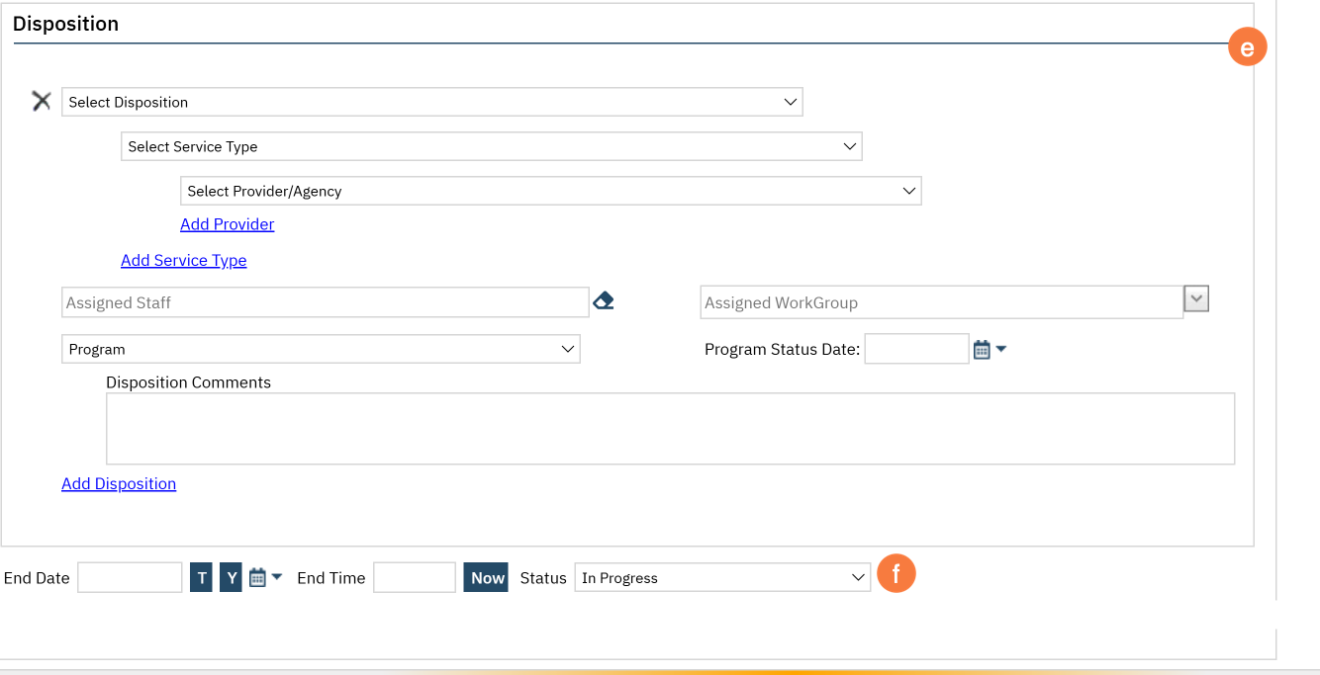Click the orange 'f' callout marker
This screenshot has width=1320, height=675.
(896, 574)
